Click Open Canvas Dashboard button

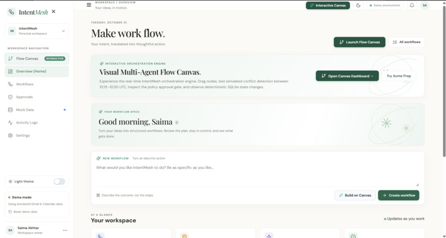click(x=348, y=76)
